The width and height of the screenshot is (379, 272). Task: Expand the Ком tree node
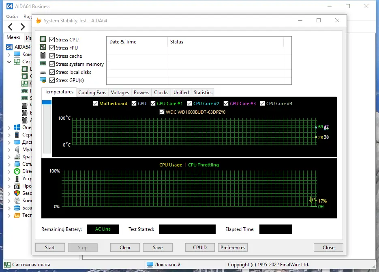tap(9, 54)
